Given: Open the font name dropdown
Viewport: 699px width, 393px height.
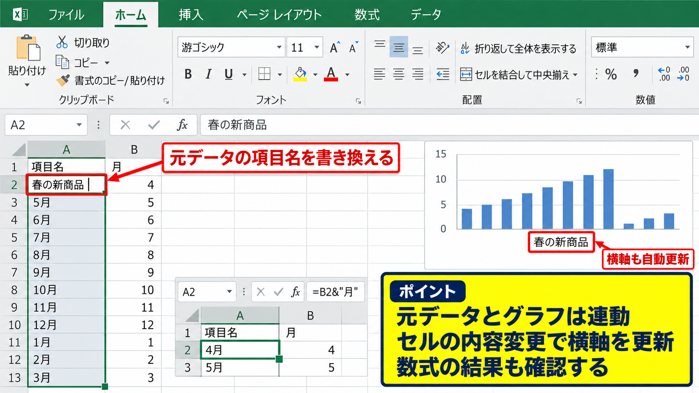Looking at the screenshot, I should click(279, 47).
